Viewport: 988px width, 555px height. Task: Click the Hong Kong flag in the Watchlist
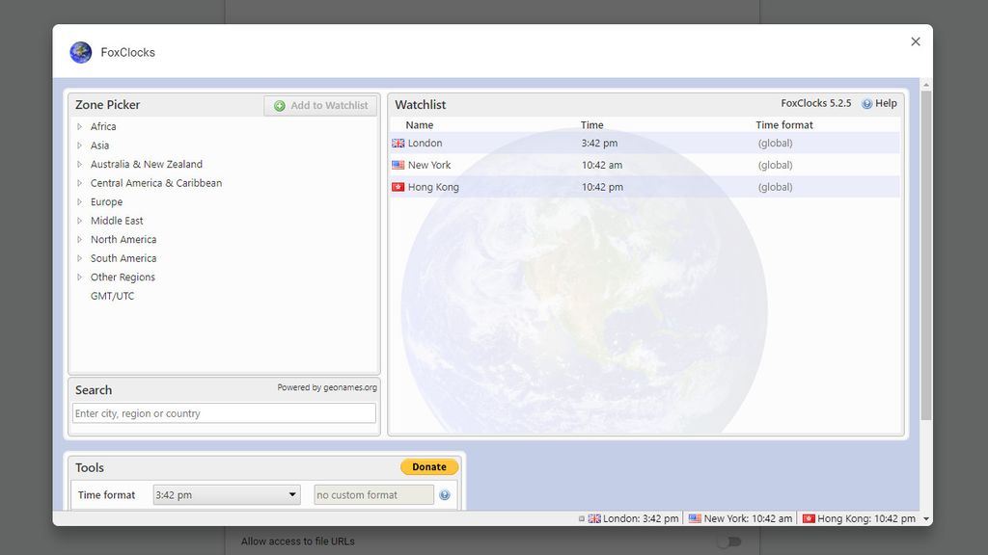coord(398,187)
